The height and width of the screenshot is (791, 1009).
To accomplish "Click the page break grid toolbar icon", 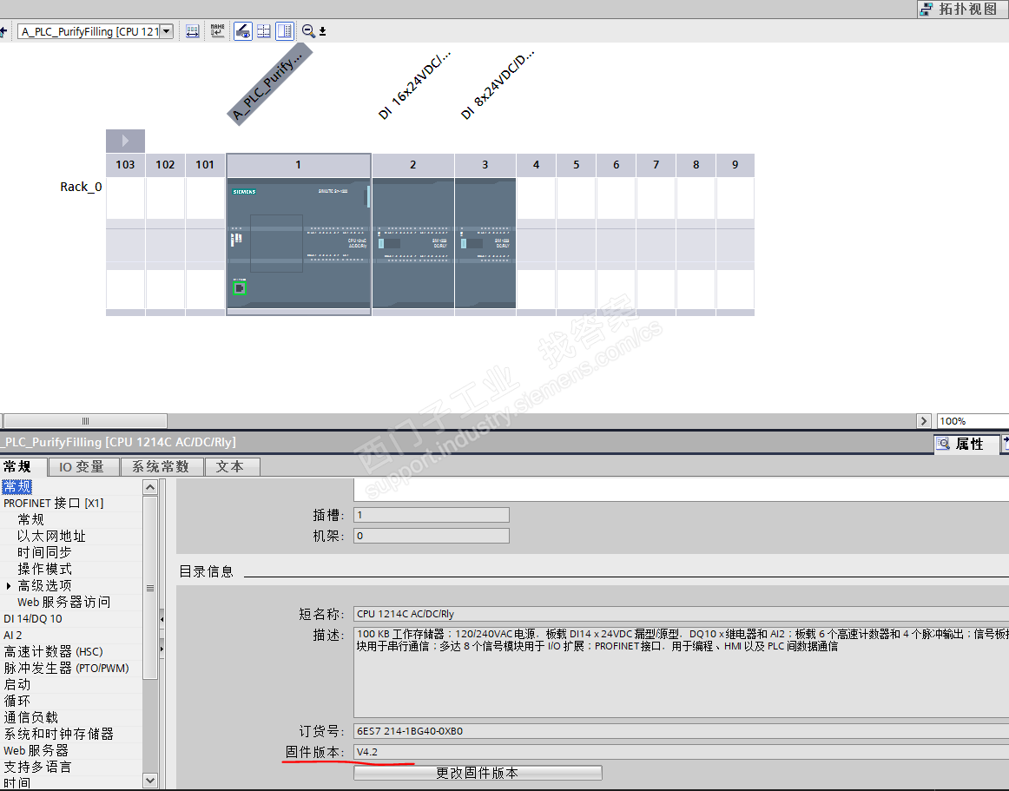I will point(264,31).
